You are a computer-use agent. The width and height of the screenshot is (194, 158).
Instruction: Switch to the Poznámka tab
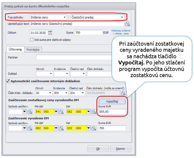[x=33, y=50]
